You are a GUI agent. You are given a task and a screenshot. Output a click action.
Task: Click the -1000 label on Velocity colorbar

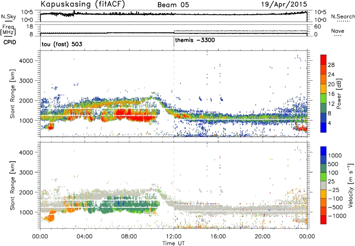tap(337, 216)
